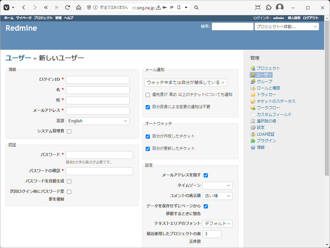Reload the current page
The image size is (330, 248).
coord(68,8)
